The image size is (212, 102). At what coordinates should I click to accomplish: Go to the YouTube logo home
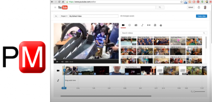[x=63, y=7]
